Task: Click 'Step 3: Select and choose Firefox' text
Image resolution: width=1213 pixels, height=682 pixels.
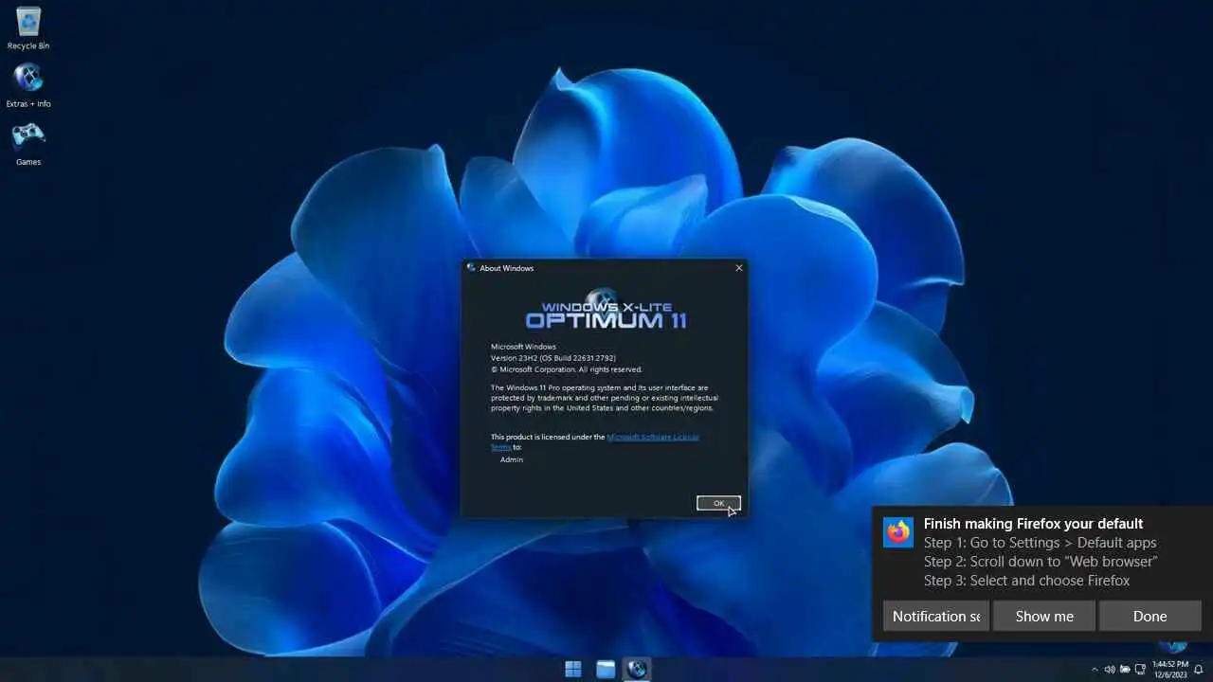Action: click(1027, 581)
